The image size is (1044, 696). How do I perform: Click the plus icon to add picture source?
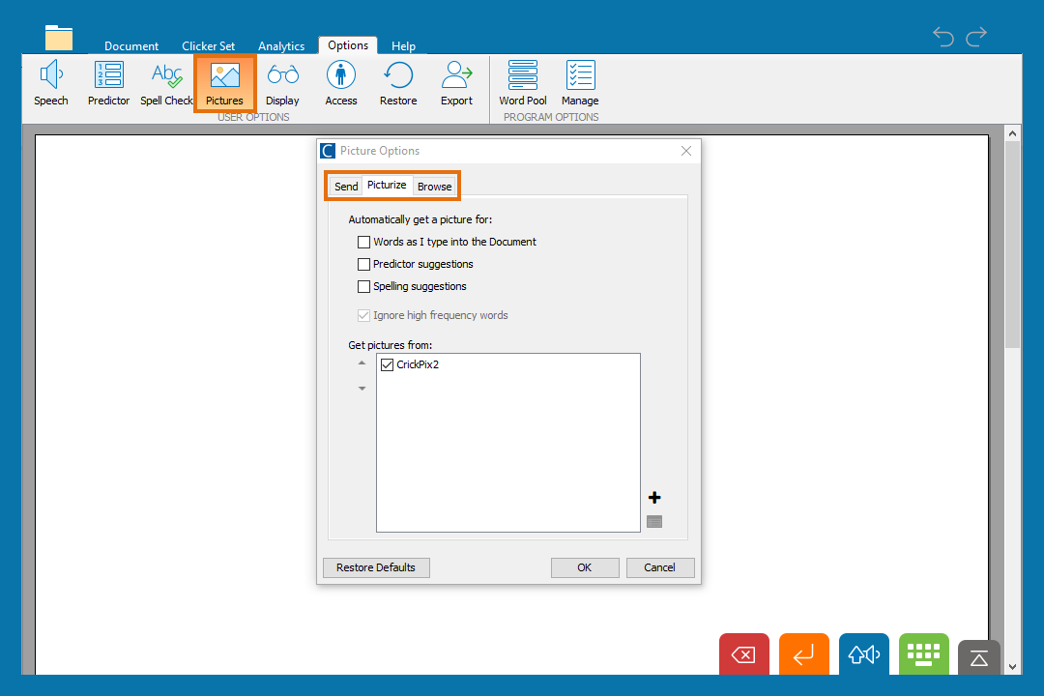tap(654, 498)
